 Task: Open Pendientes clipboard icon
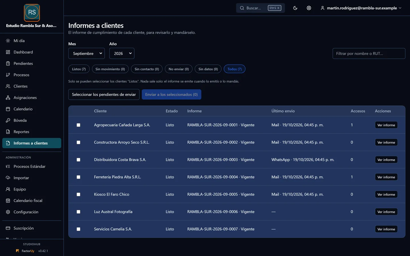(8, 63)
